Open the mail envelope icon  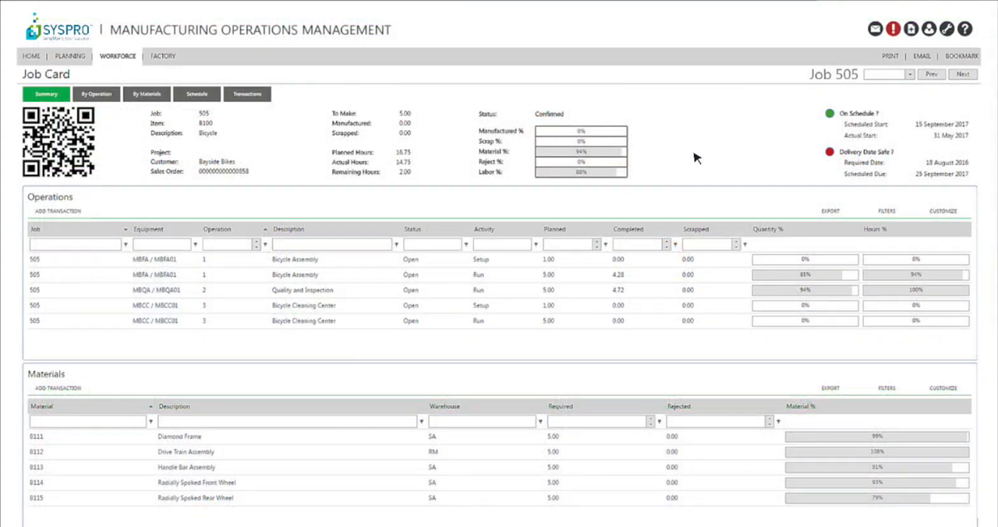pyautogui.click(x=876, y=29)
